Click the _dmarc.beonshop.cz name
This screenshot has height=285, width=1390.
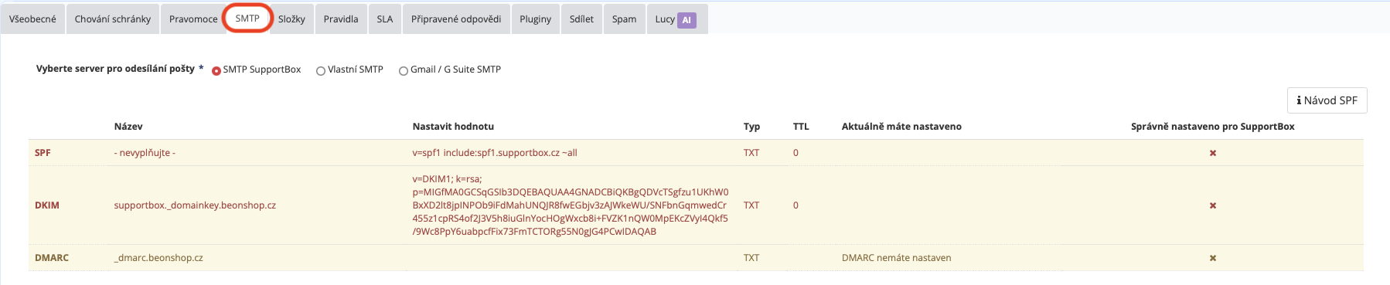click(158, 258)
